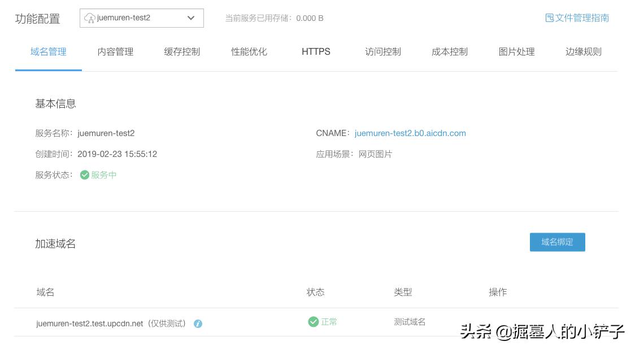Open the 边缘规则 tab
Screen dimensions: 635x350
(x=582, y=51)
